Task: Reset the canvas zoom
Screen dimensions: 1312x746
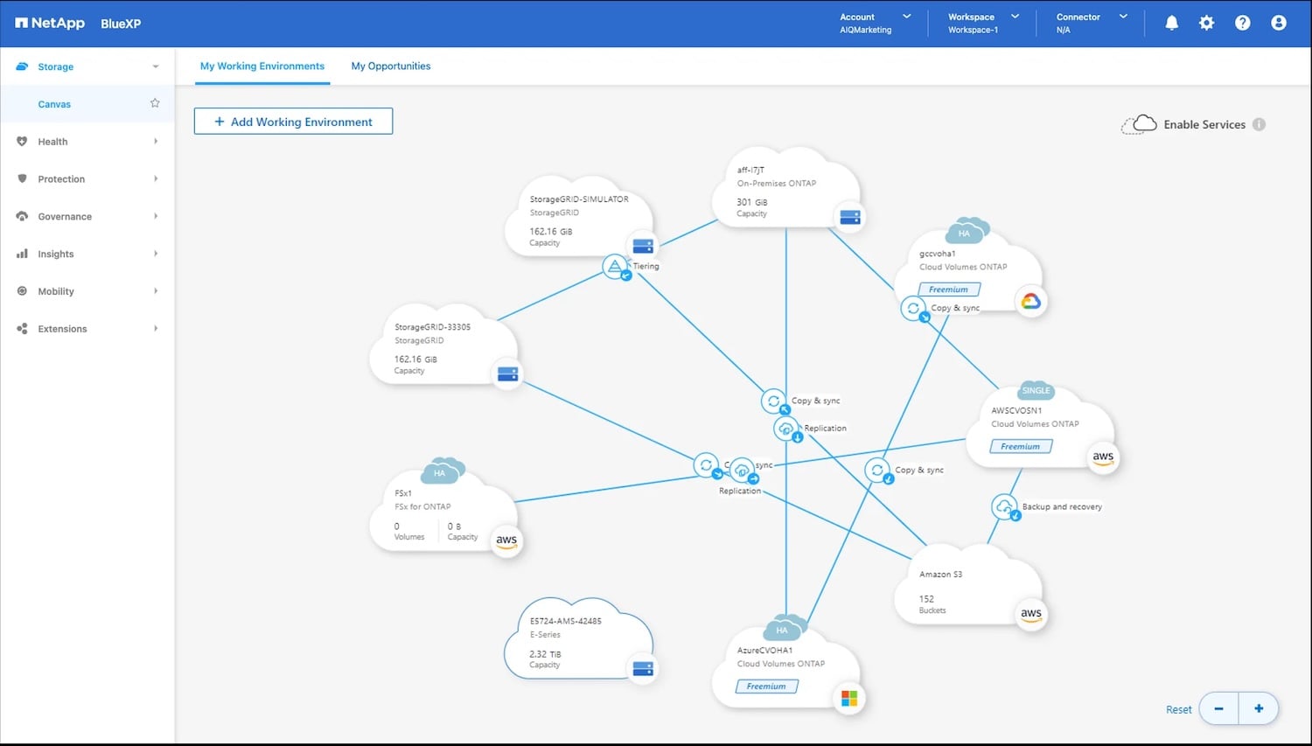Action: coord(1178,709)
